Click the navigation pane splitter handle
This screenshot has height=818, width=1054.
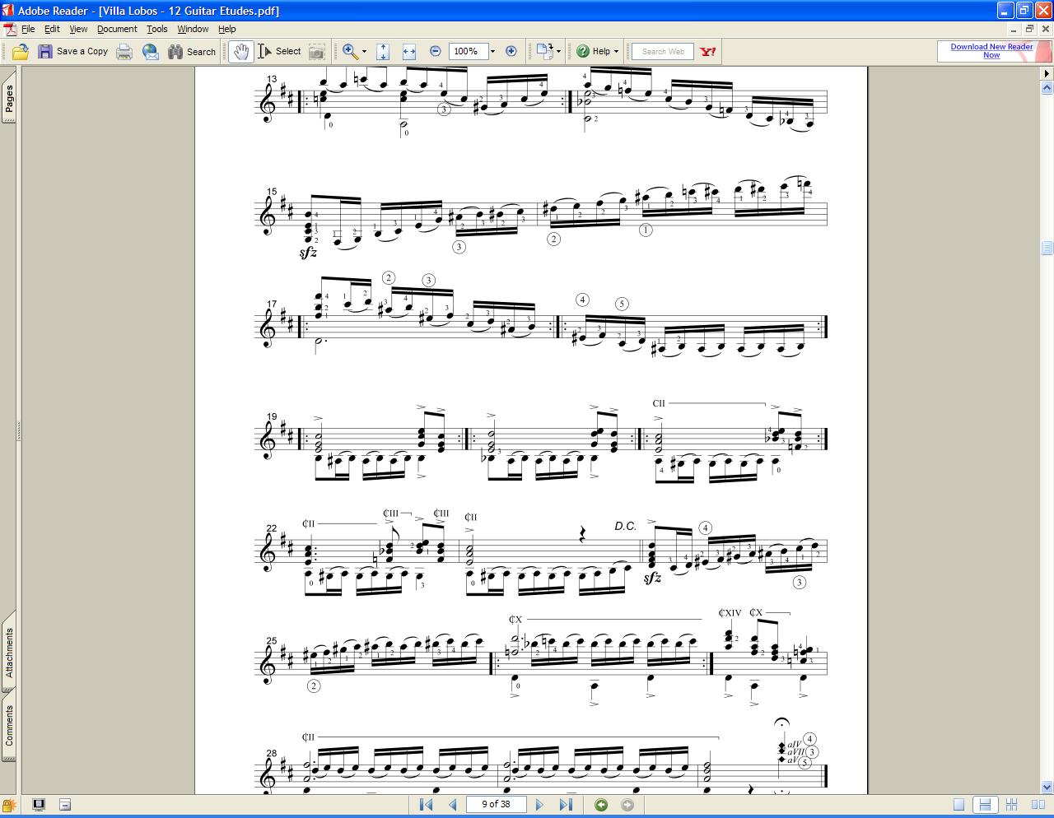[x=18, y=430]
